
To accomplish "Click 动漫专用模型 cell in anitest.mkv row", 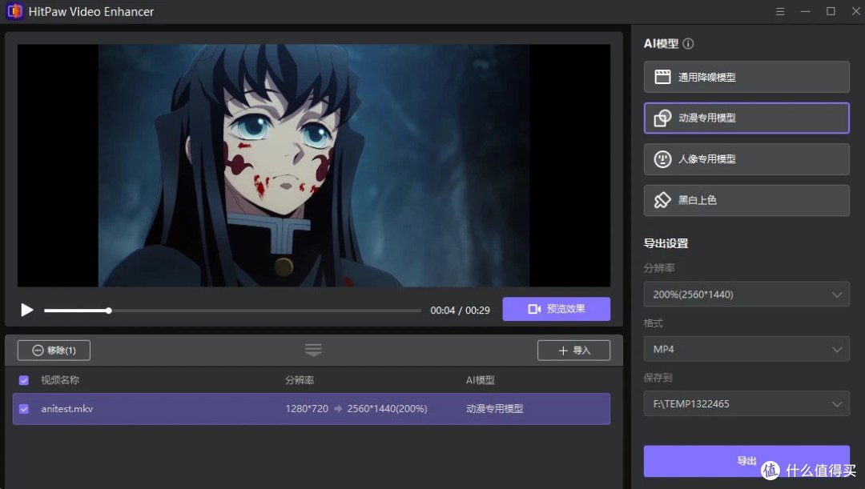I will coord(494,409).
